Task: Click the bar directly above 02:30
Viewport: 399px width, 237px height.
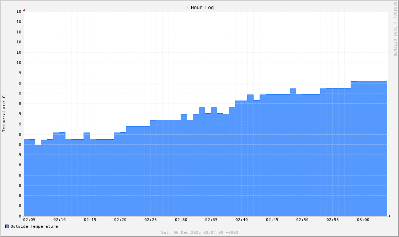Action: pyautogui.click(x=184, y=121)
